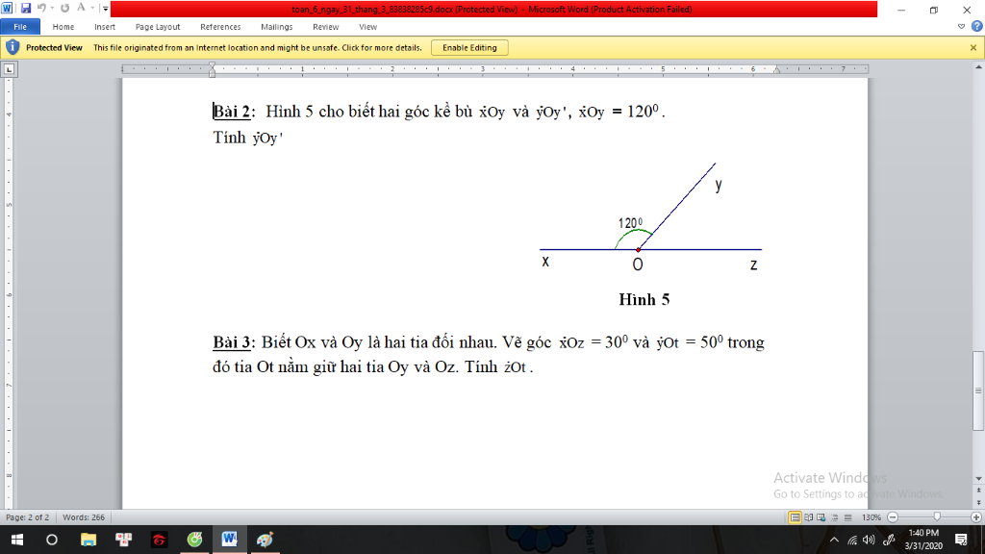Toggle Print Layout view button
Viewport: 985px width, 554px height.
(795, 517)
